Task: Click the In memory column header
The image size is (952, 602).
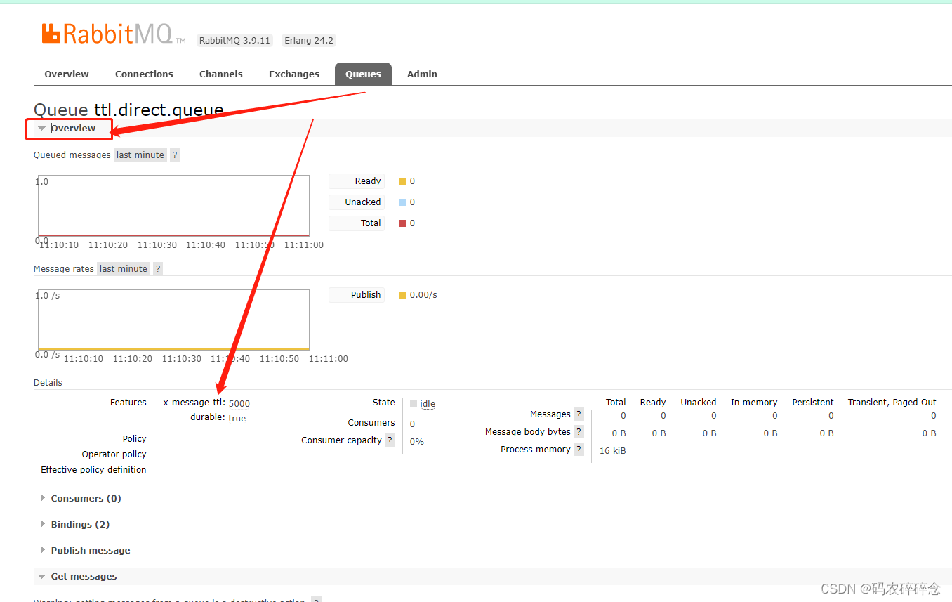Action: (754, 403)
